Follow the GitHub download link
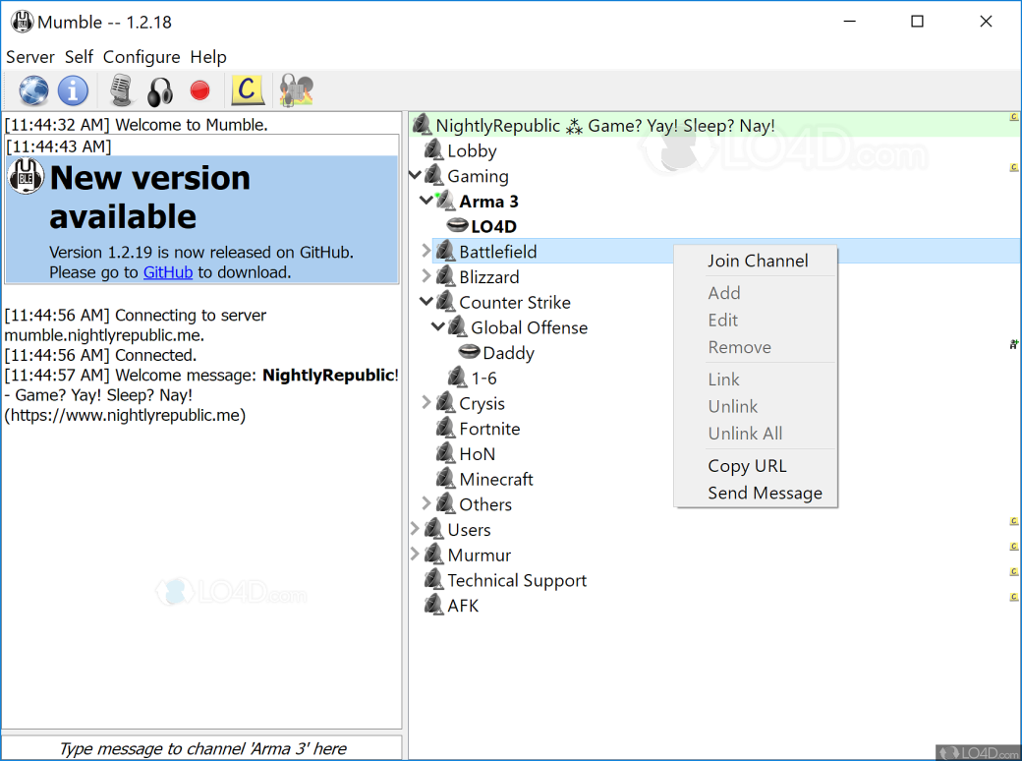 168,272
